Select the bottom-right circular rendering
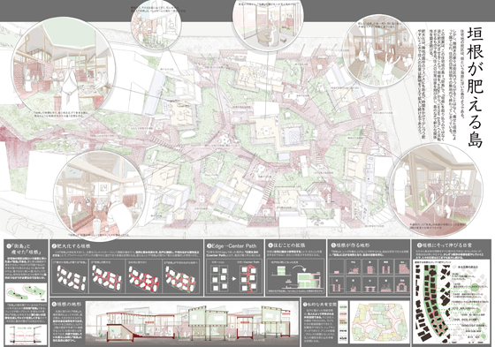Viewport: 495px width, 347px height. (x=435, y=190)
